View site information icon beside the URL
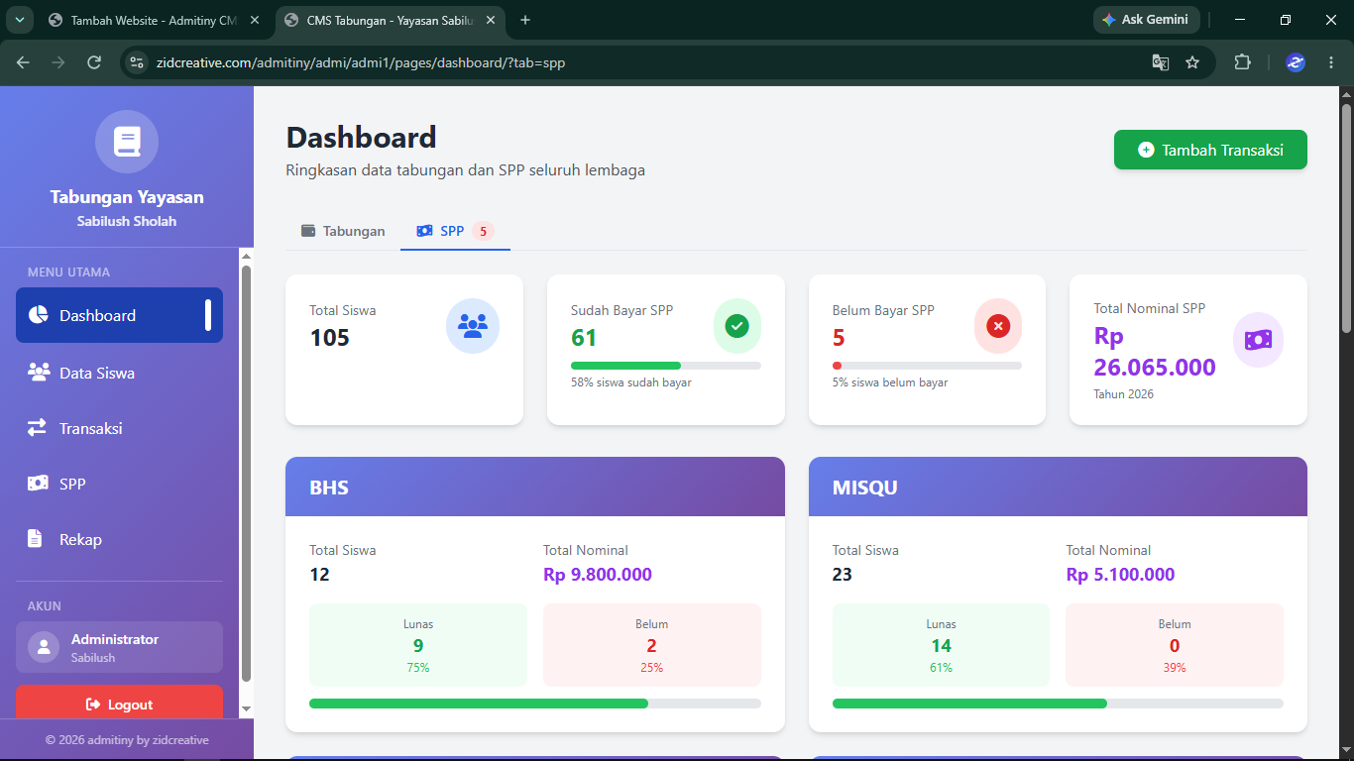Viewport: 1354px width, 761px height. (138, 62)
